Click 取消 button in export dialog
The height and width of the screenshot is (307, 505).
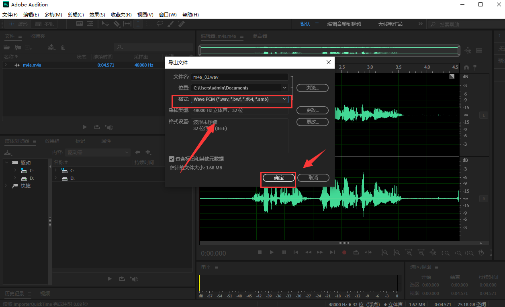click(313, 178)
